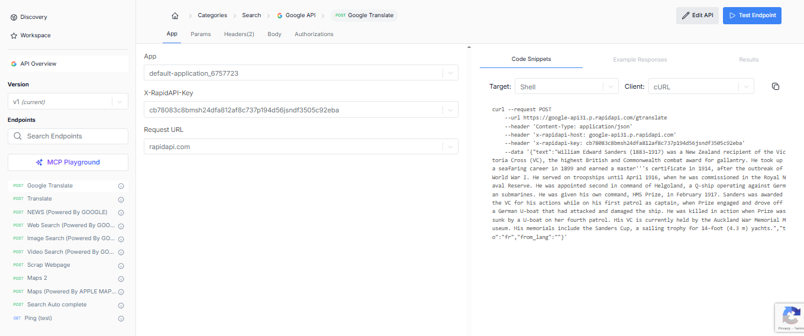
Task: Go to Google API in breadcrumb
Action: 296,15
